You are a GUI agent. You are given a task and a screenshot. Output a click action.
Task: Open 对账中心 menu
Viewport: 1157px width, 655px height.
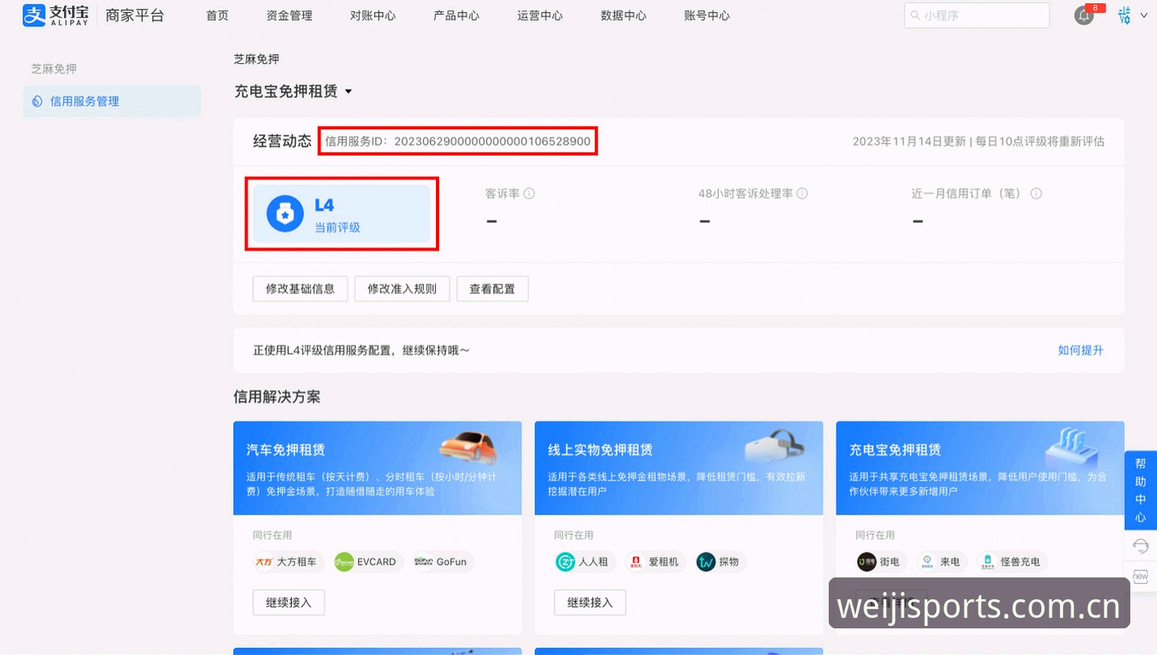373,15
